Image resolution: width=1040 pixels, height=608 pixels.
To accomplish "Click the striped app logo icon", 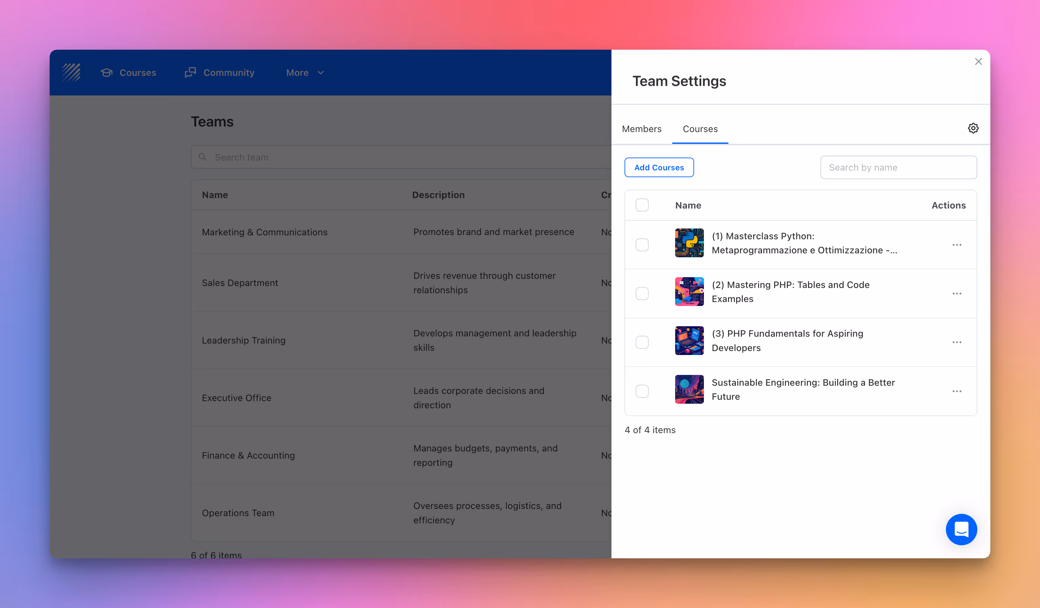I will [x=72, y=73].
